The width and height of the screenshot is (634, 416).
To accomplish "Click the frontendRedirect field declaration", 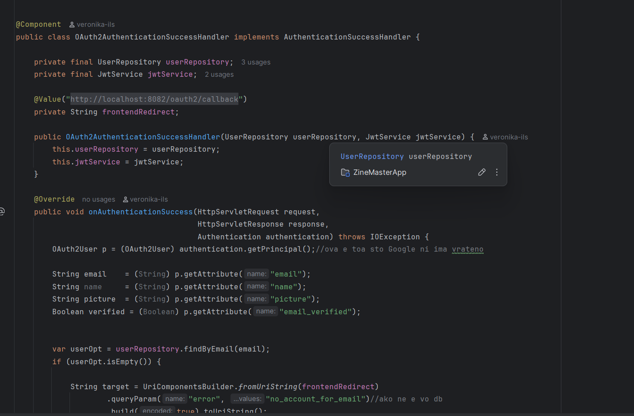I will click(138, 112).
